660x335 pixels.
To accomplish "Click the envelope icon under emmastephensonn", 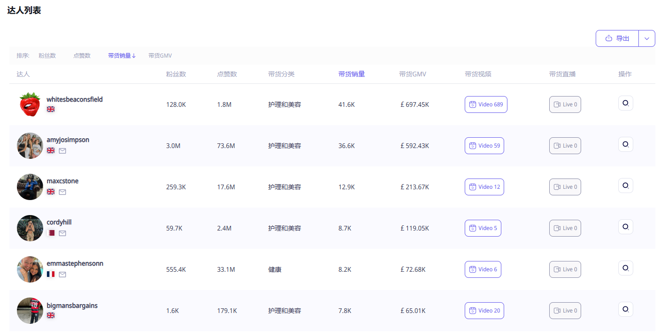I will coord(62,275).
